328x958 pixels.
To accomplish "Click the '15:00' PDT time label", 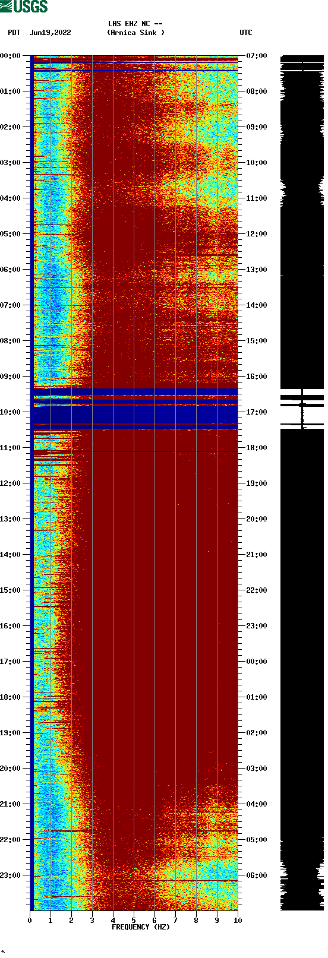I will click(x=10, y=590).
